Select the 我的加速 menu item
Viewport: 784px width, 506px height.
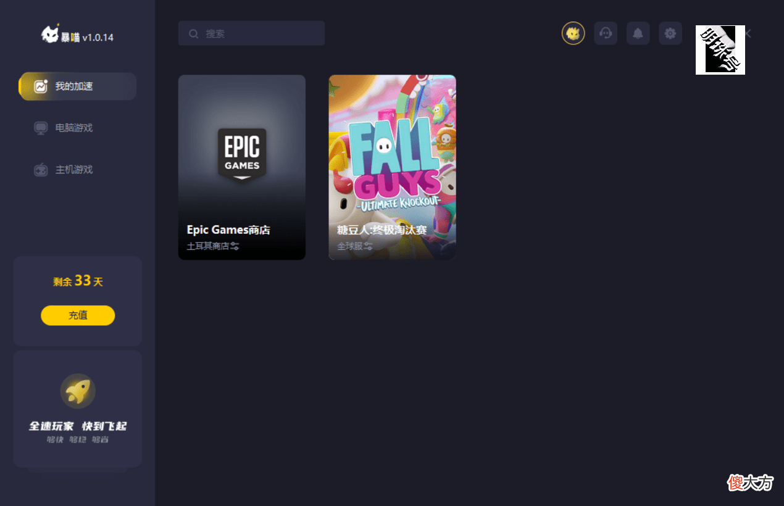coord(78,86)
